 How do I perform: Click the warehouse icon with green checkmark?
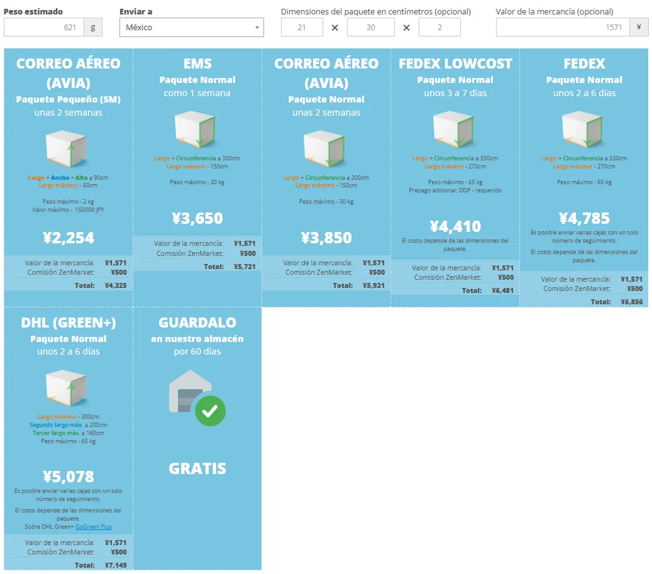click(x=197, y=398)
